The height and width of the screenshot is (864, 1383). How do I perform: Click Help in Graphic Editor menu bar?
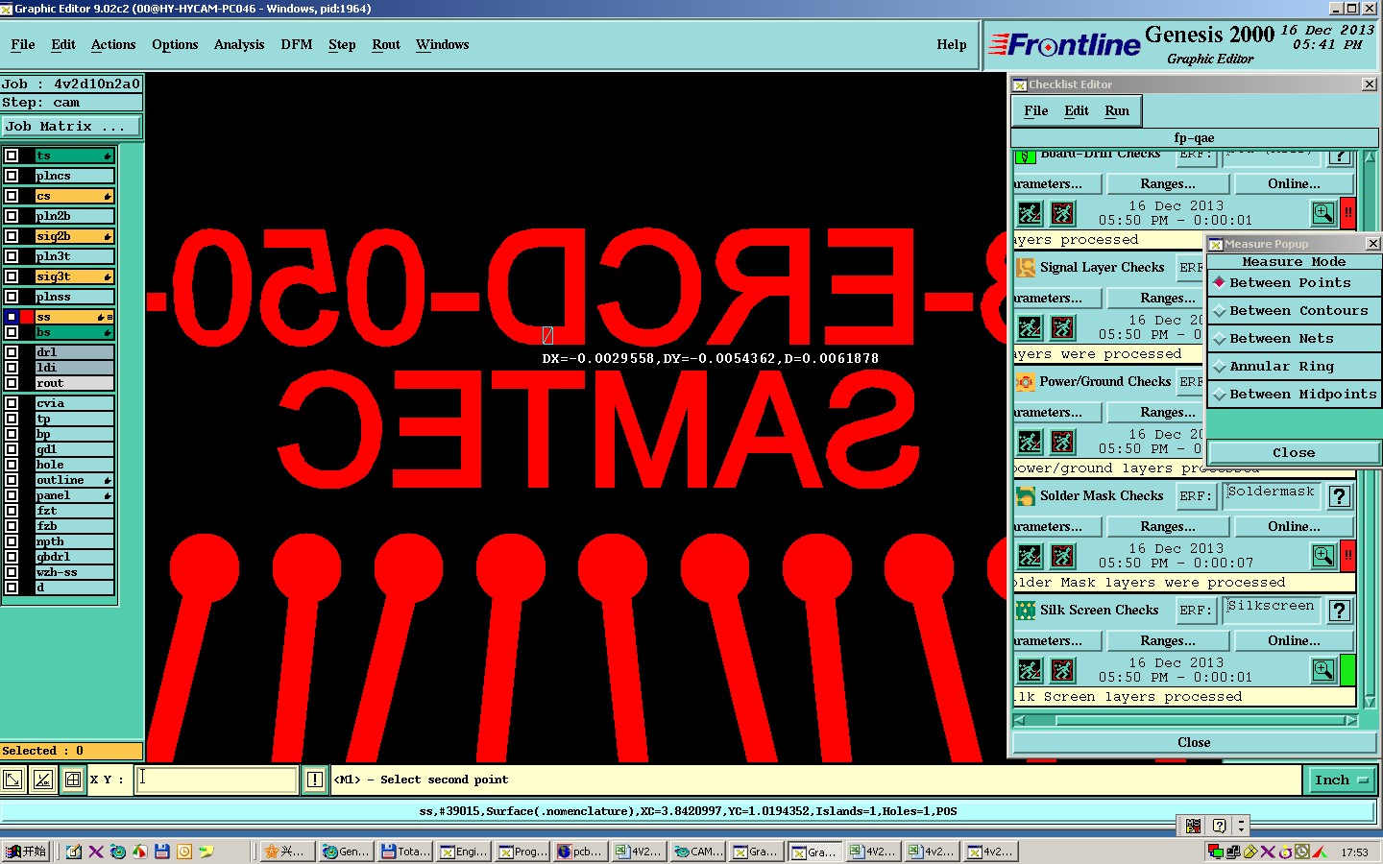point(952,45)
